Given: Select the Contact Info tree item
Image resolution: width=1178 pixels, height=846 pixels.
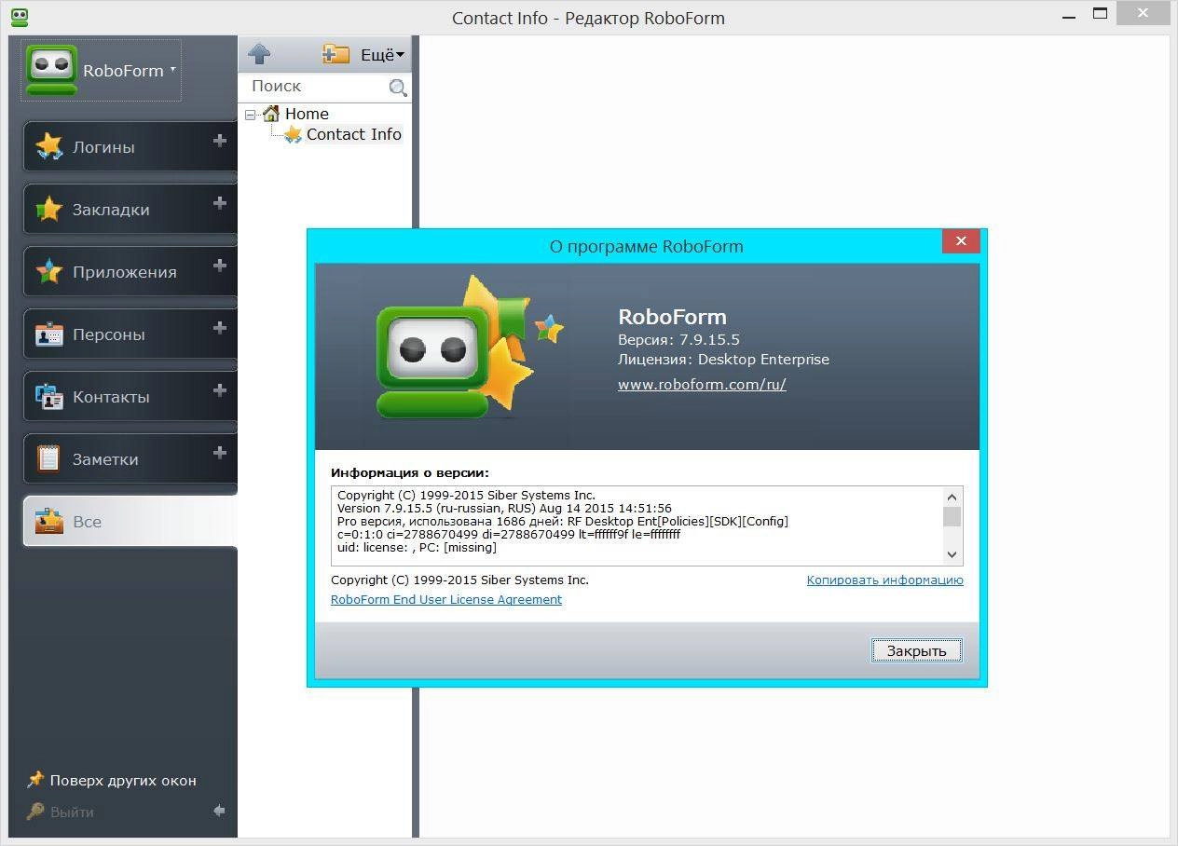Looking at the screenshot, I should tap(353, 134).
